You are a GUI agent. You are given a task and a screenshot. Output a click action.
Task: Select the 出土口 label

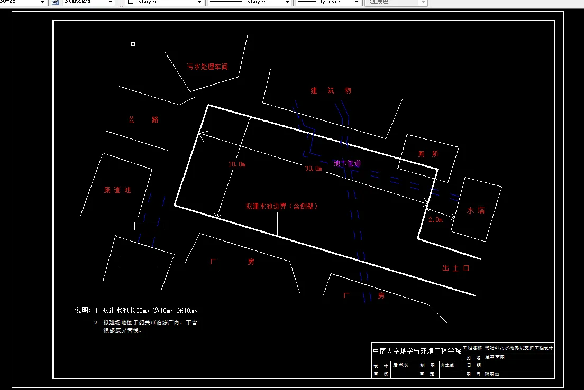pos(456,268)
